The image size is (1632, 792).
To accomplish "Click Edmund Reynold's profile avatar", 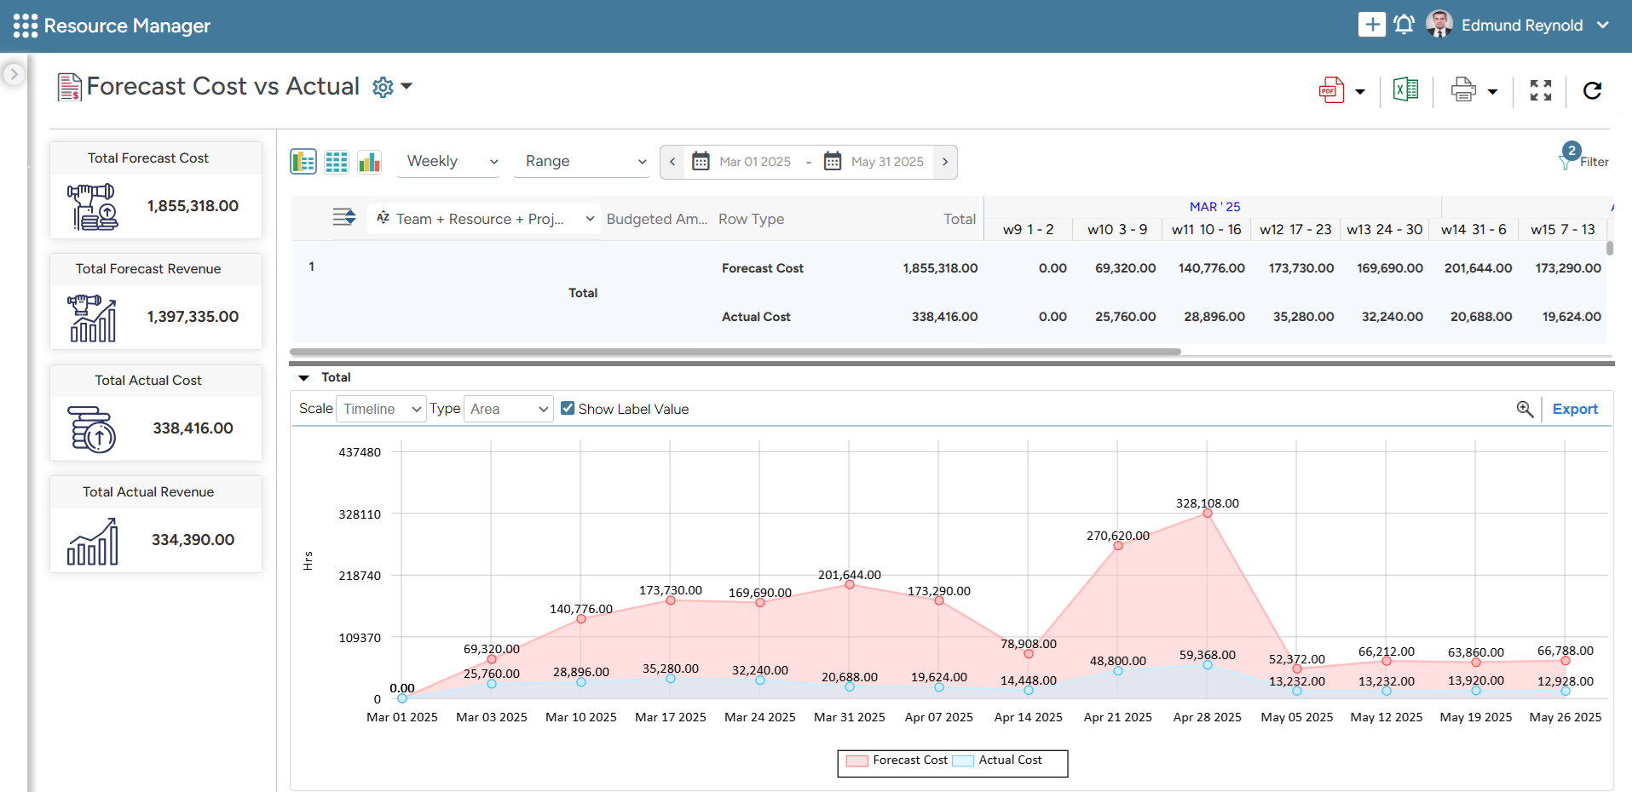I will coord(1439,24).
